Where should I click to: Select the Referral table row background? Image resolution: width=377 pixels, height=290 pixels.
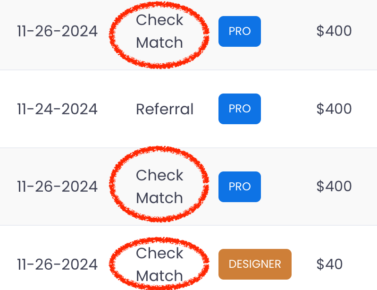(189, 109)
